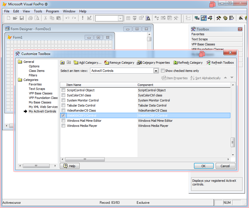Click the item list horizontal scrollbar thumb
The height and width of the screenshot is (208, 249).
coord(85,159)
